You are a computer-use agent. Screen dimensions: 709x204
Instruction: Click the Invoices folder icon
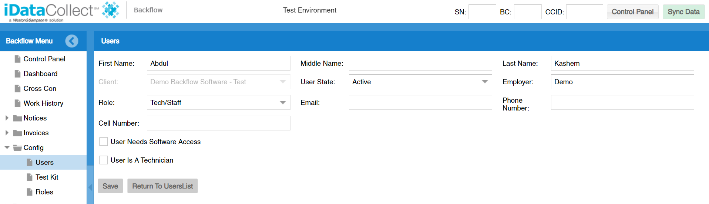coord(17,133)
